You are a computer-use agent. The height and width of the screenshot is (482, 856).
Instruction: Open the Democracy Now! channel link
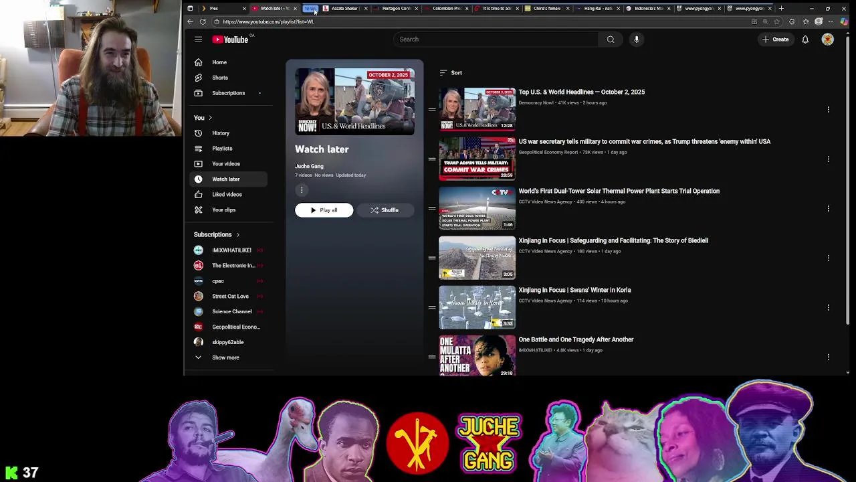tap(536, 103)
